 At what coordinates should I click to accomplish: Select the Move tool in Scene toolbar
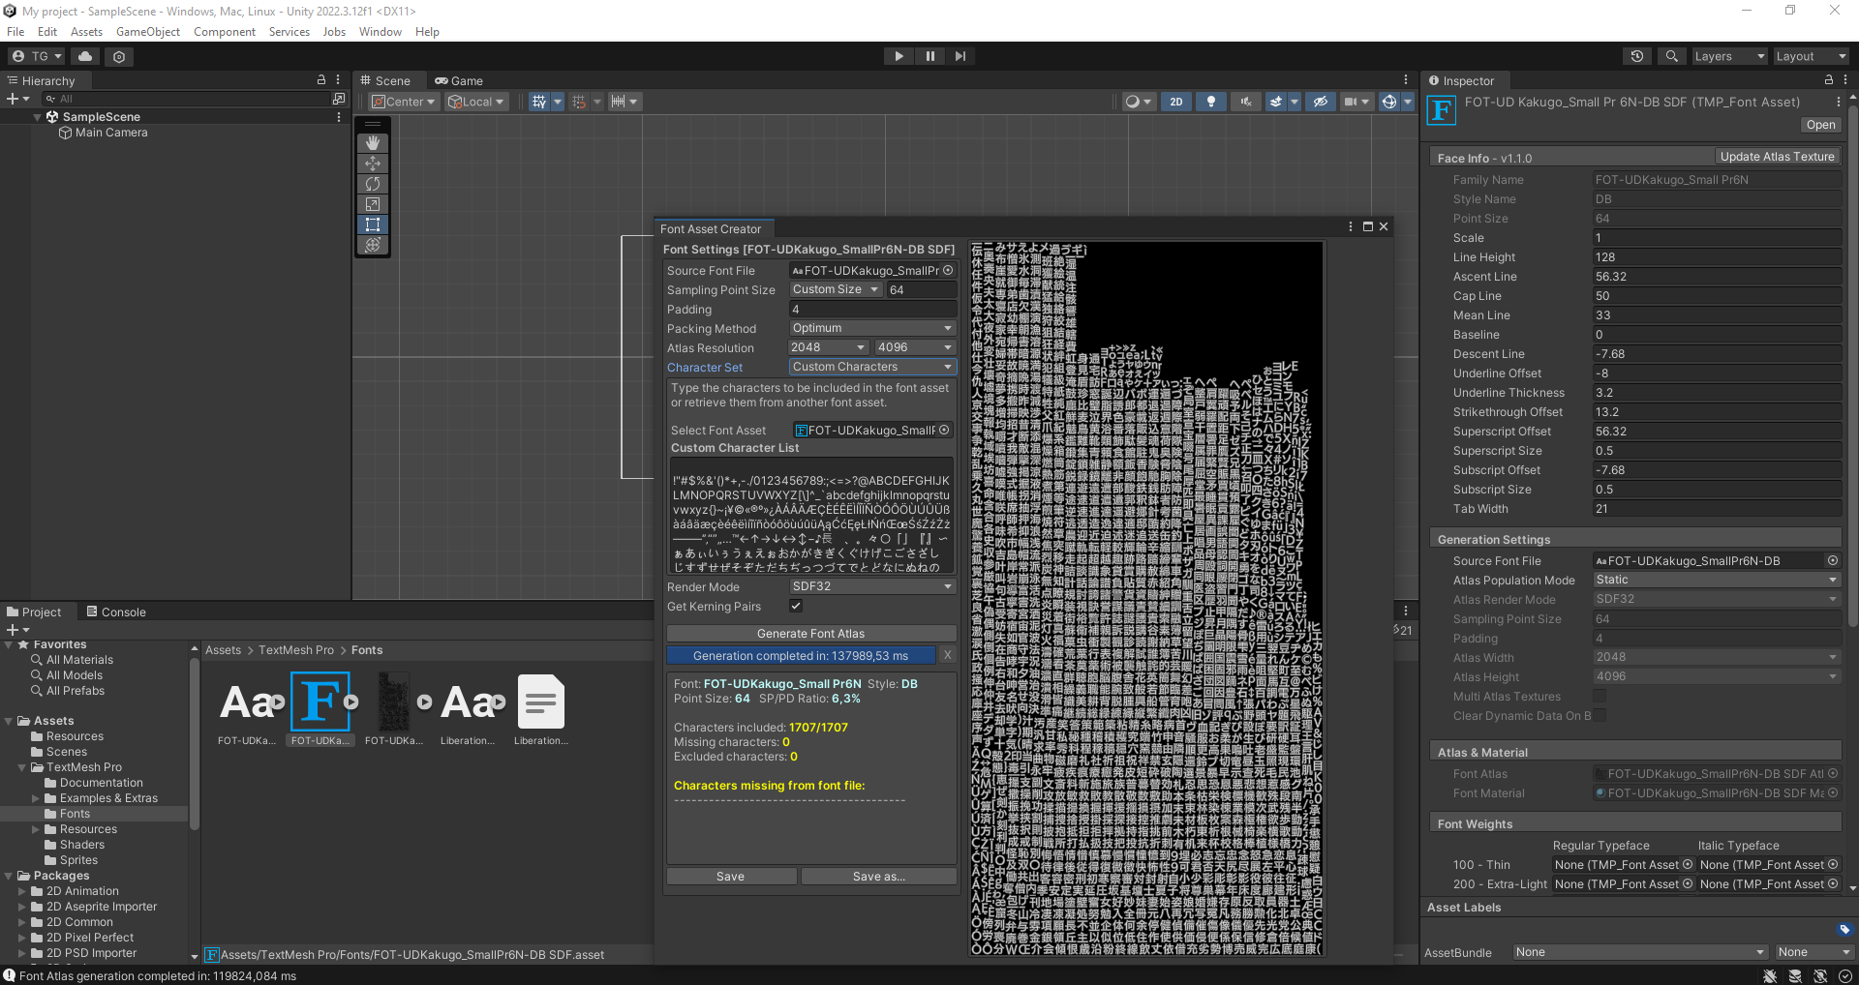tap(373, 164)
